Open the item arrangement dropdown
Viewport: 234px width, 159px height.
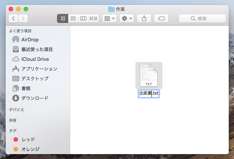[109, 18]
